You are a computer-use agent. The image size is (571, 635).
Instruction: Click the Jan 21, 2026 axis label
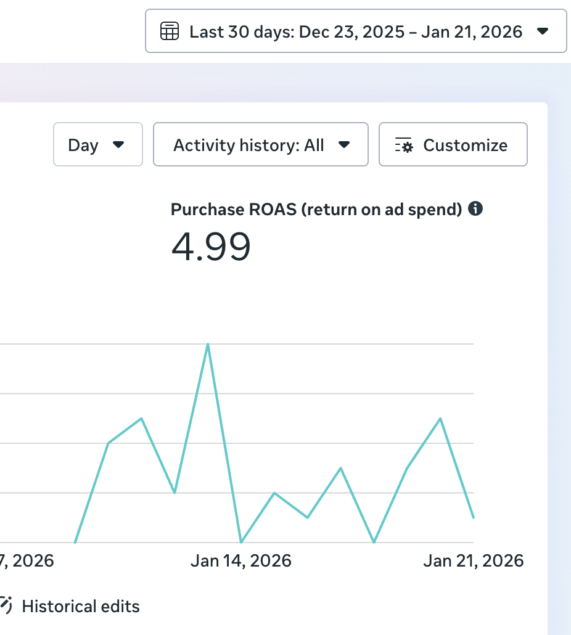[x=473, y=561]
